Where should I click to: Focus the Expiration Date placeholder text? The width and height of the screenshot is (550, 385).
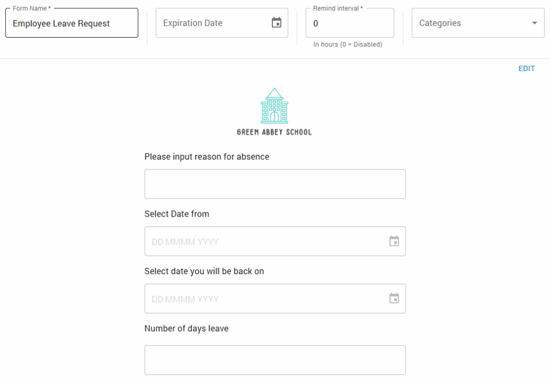(193, 23)
